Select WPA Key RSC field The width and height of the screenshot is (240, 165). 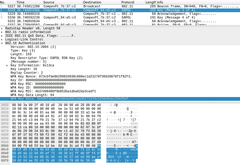[x=38, y=84]
